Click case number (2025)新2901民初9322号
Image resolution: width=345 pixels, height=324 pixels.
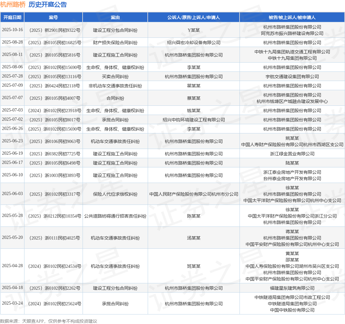(53, 30)
